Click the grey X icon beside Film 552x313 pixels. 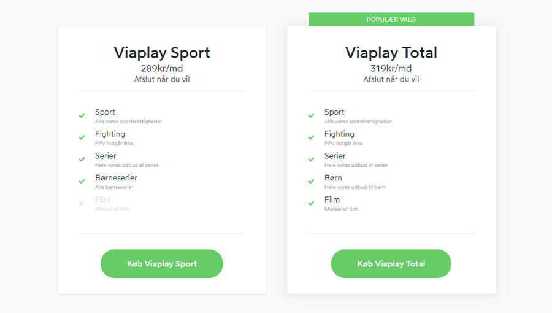82,204
